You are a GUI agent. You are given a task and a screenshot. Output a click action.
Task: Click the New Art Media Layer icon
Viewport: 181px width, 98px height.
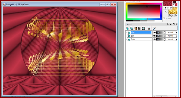[x=135, y=28]
